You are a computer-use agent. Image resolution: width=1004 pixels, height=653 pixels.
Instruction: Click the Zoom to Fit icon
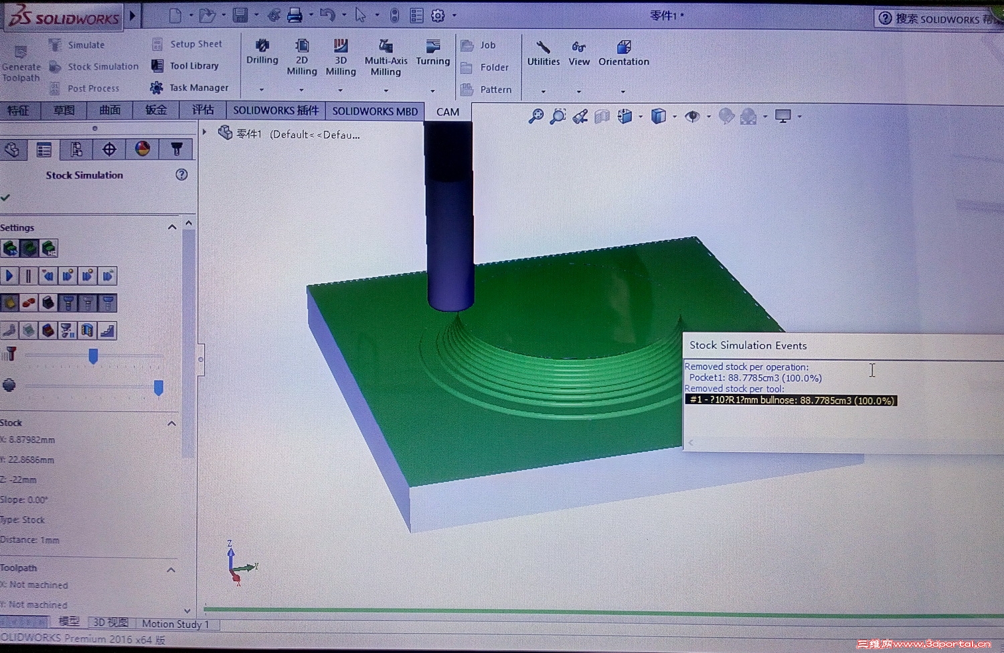click(535, 116)
